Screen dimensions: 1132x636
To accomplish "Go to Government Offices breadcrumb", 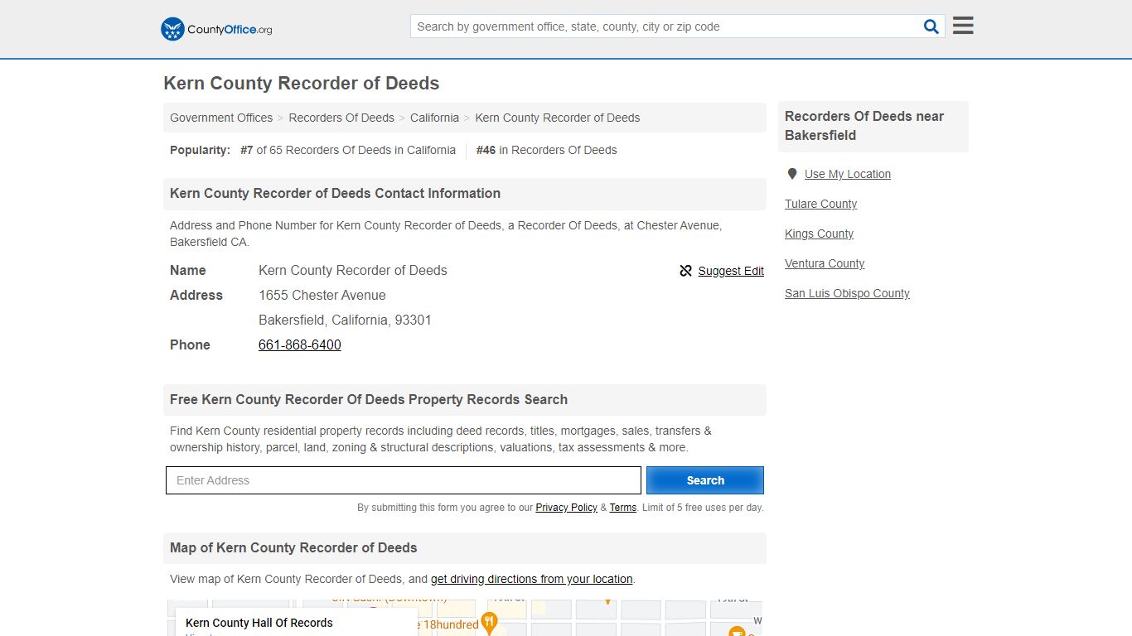I will (221, 118).
